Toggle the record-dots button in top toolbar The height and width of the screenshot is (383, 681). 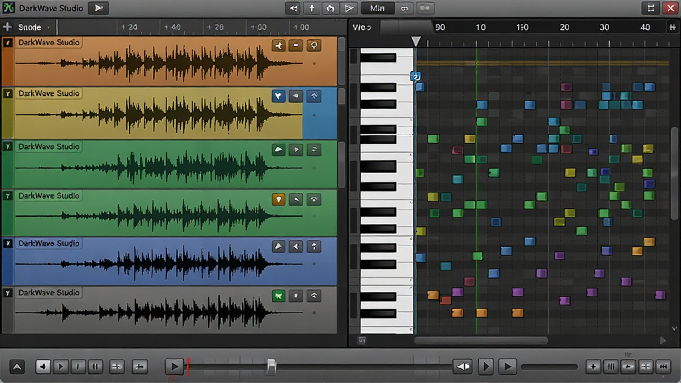tap(425, 8)
